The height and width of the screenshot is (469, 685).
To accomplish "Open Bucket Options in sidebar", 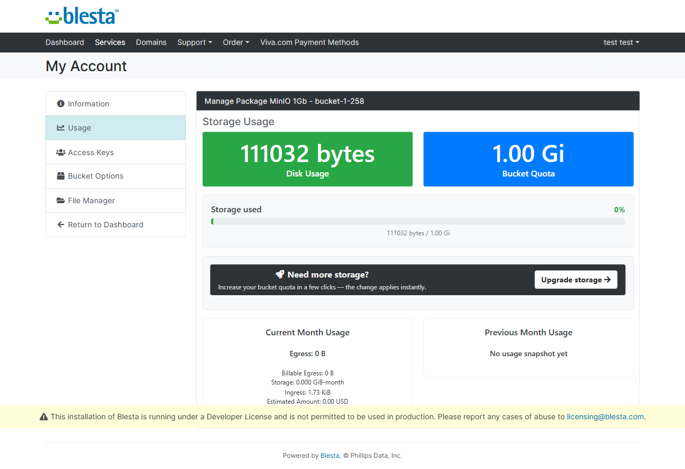I will coord(116,176).
